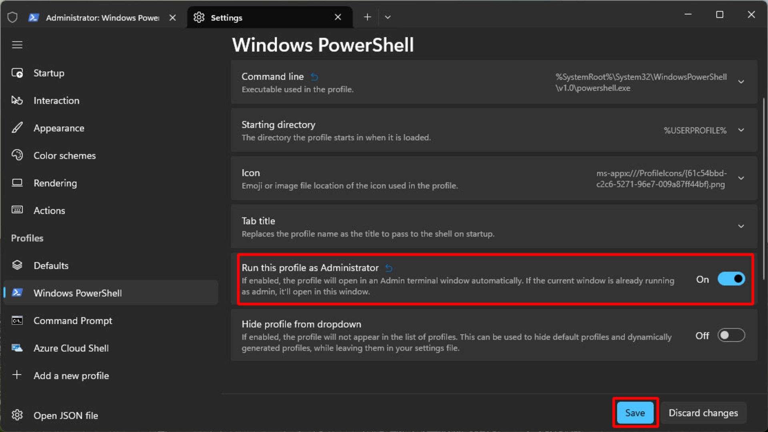The width and height of the screenshot is (768, 432).
Task: Click Open JSON file
Action: tap(111, 415)
